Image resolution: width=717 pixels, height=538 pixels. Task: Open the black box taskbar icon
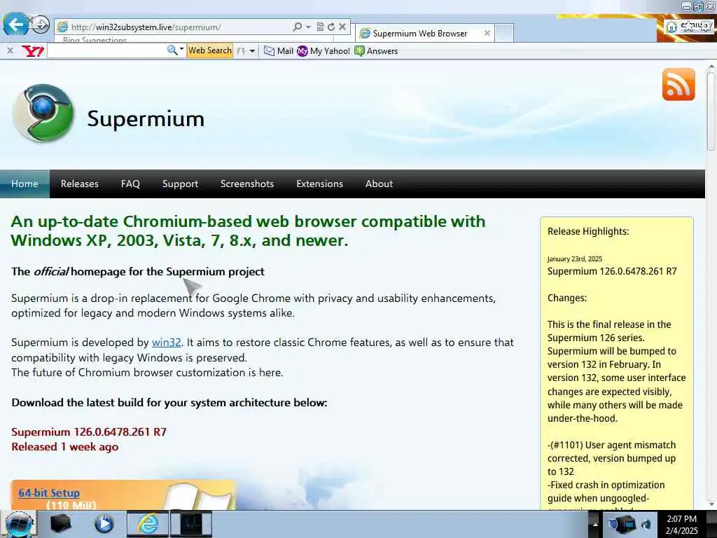tap(61, 523)
